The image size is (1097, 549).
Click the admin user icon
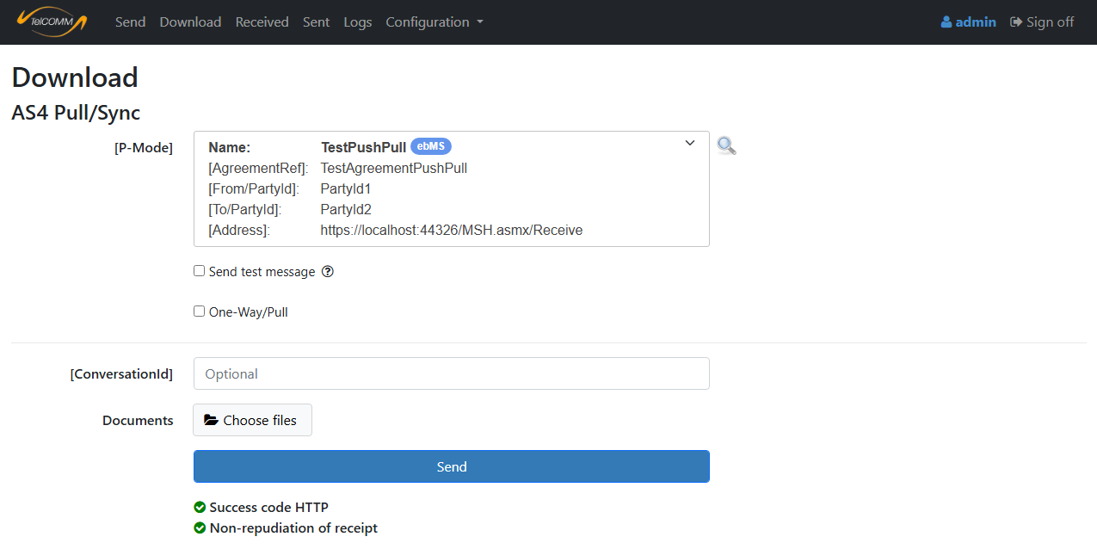[946, 22]
